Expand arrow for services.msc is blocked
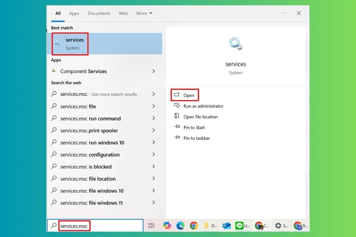This screenshot has width=356, height=237. [x=154, y=167]
